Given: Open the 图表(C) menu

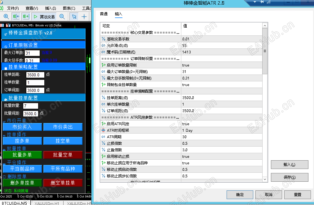Looking at the screenshot, I should [x=69, y=8].
